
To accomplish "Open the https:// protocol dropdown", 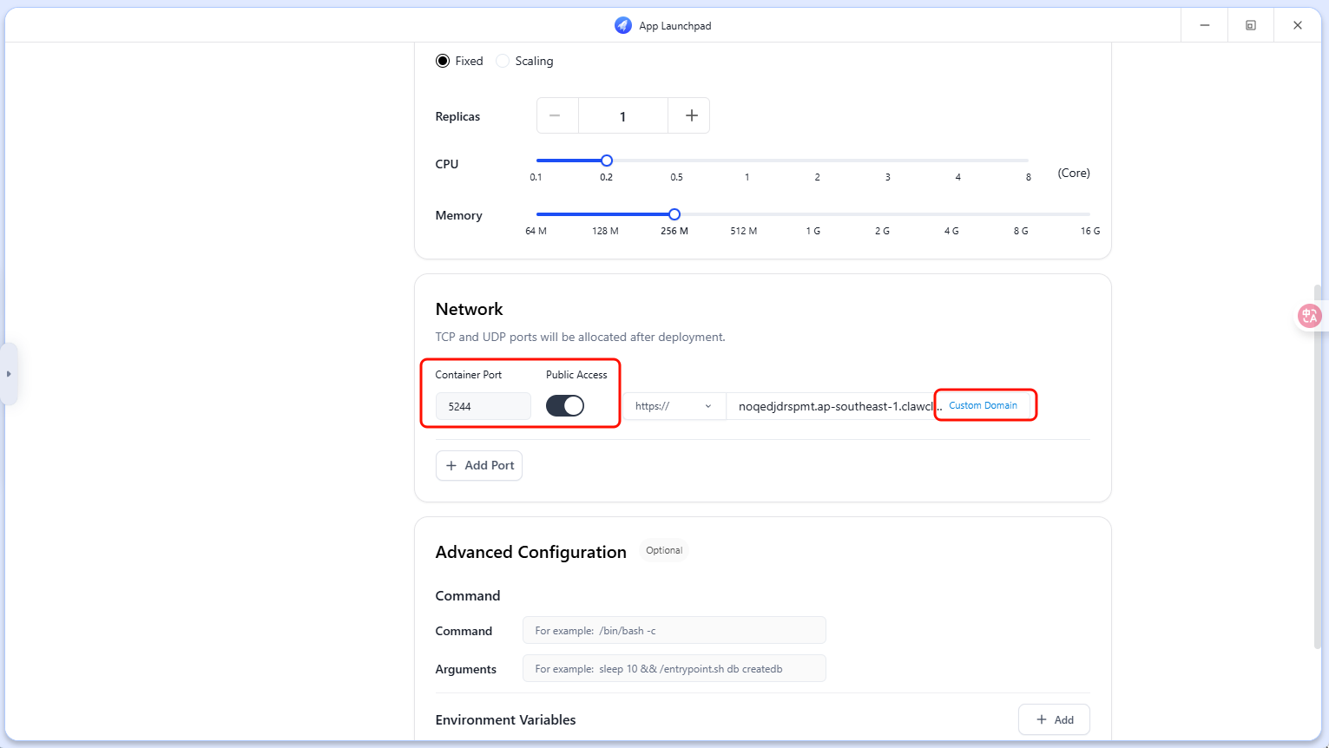I will 674,406.
